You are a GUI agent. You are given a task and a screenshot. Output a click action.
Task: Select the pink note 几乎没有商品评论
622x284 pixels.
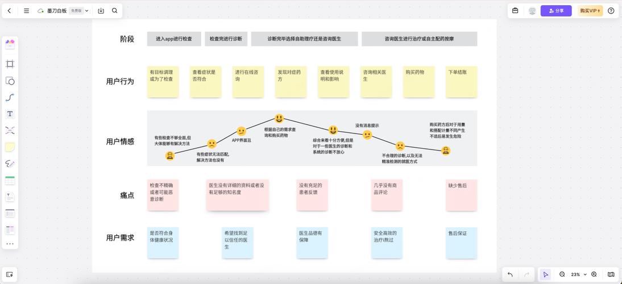387,195
